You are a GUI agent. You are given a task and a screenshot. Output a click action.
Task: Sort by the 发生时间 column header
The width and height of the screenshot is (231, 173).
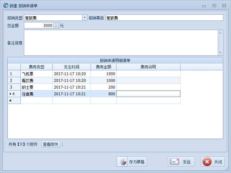pyautogui.click(x=71, y=67)
